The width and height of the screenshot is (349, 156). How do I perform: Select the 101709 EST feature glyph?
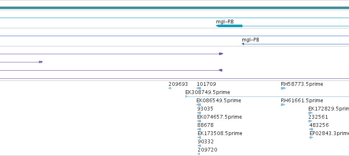199,88
